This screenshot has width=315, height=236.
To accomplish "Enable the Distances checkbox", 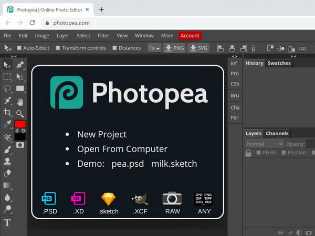I will pyautogui.click(x=114, y=48).
